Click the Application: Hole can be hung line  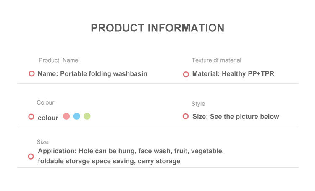coord(131,151)
